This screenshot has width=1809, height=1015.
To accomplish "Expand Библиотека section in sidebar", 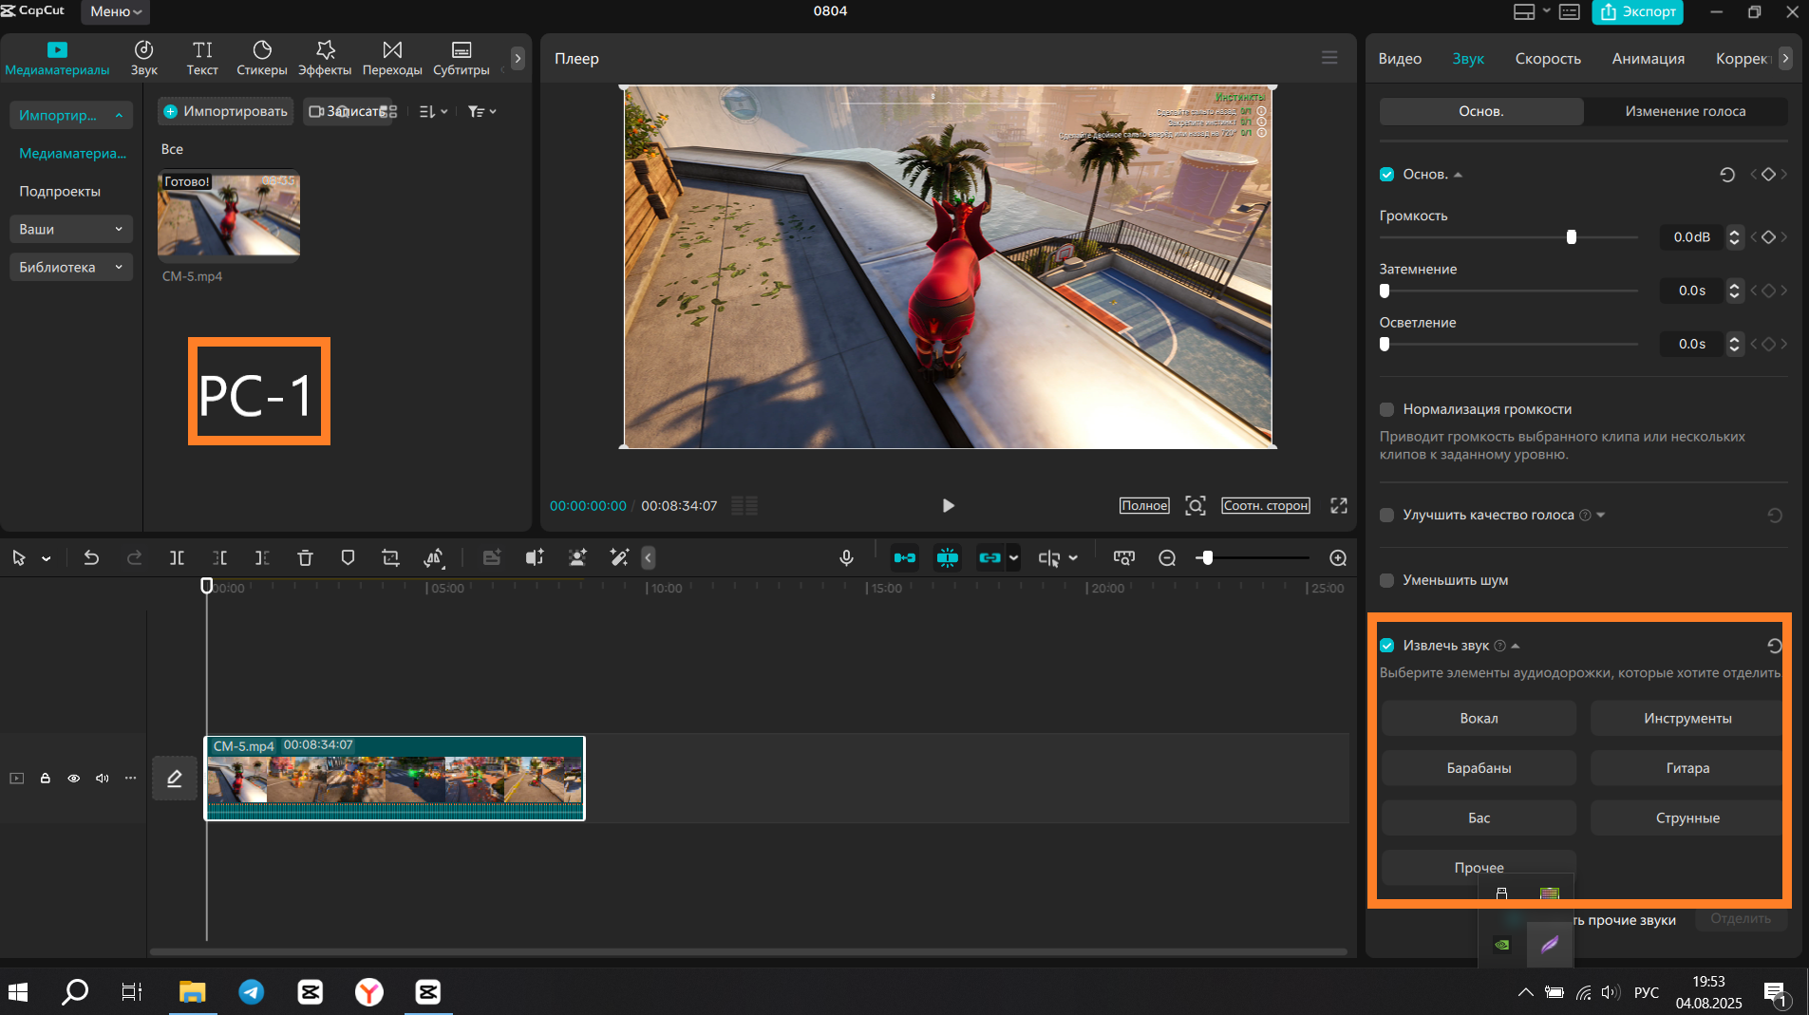I will pyautogui.click(x=71, y=267).
